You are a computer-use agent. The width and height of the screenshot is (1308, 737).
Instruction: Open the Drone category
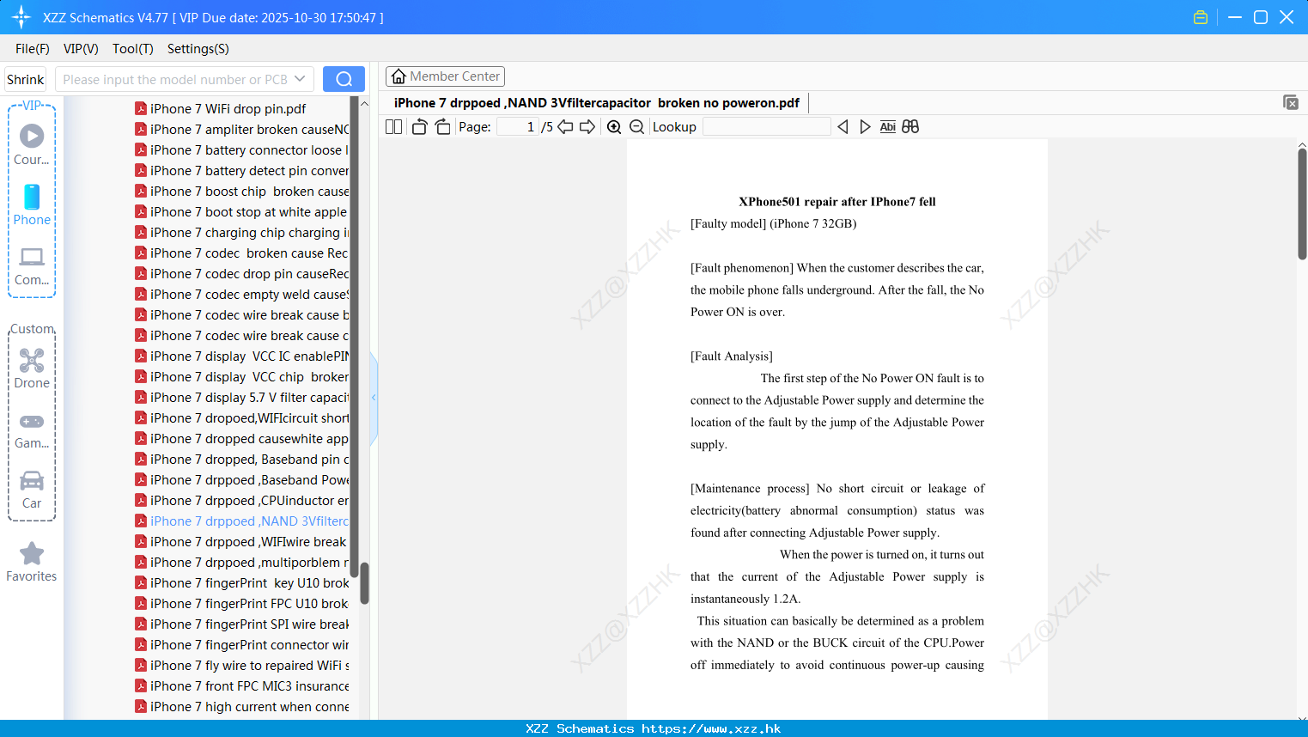(32, 368)
